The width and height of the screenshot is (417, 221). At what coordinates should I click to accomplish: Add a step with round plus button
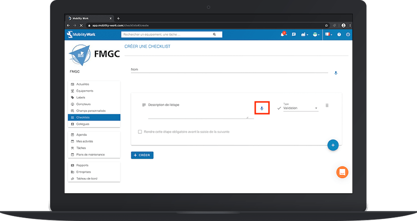click(x=333, y=145)
